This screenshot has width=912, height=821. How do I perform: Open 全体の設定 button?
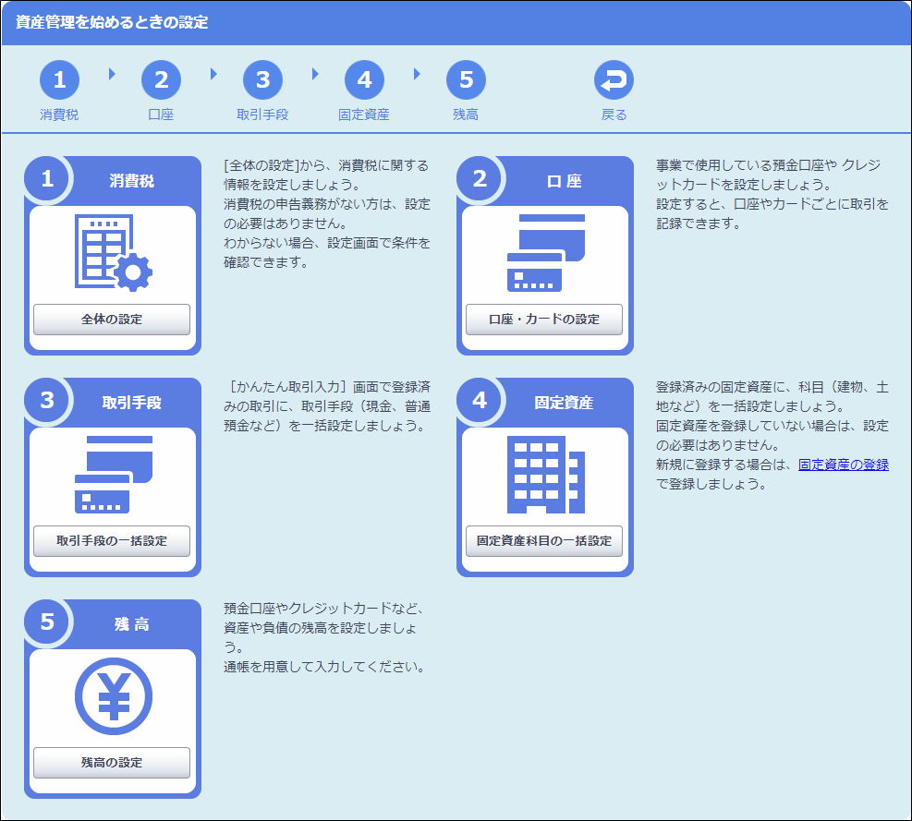pyautogui.click(x=112, y=320)
